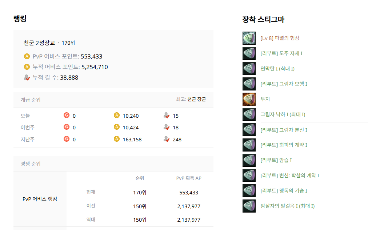Click the PvP 어비스 랭킹 row label

pos(40,199)
